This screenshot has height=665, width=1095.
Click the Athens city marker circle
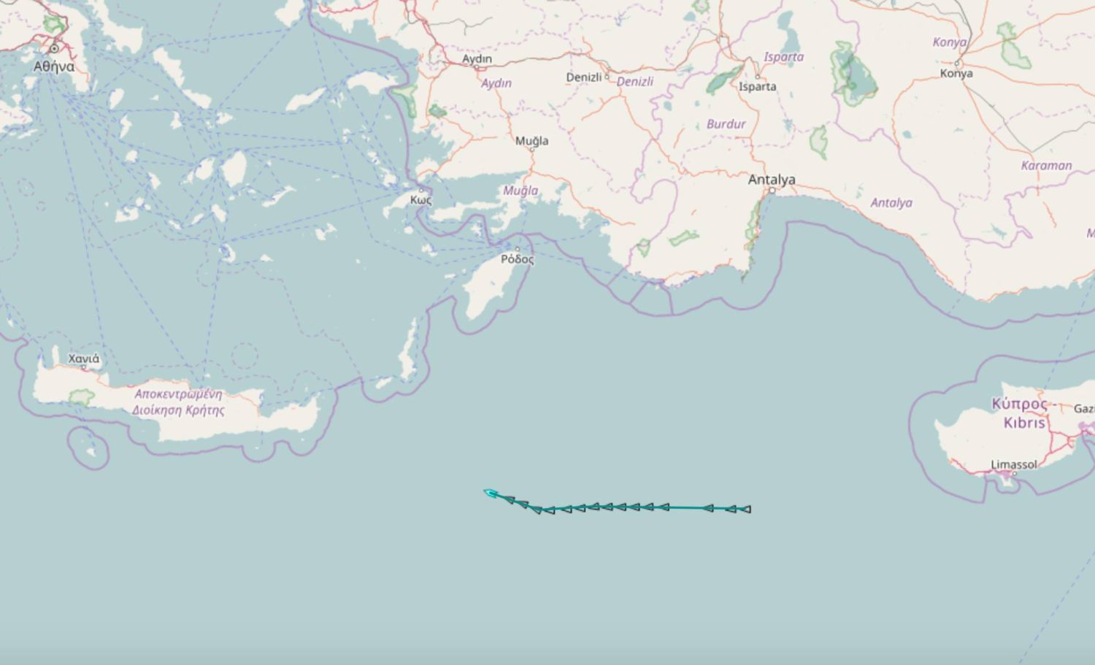[54, 49]
